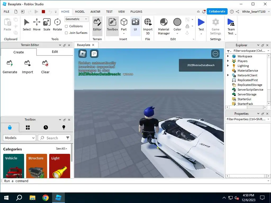Enable the Join Surfaces checkbox
Viewport: 271px width, 203px height.
[x=66, y=33]
